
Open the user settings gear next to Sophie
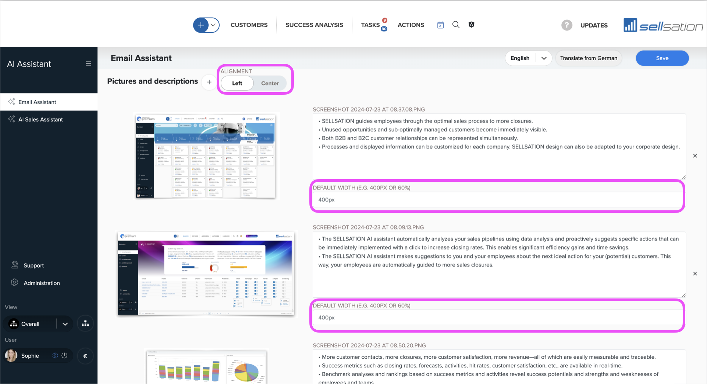[x=55, y=356]
